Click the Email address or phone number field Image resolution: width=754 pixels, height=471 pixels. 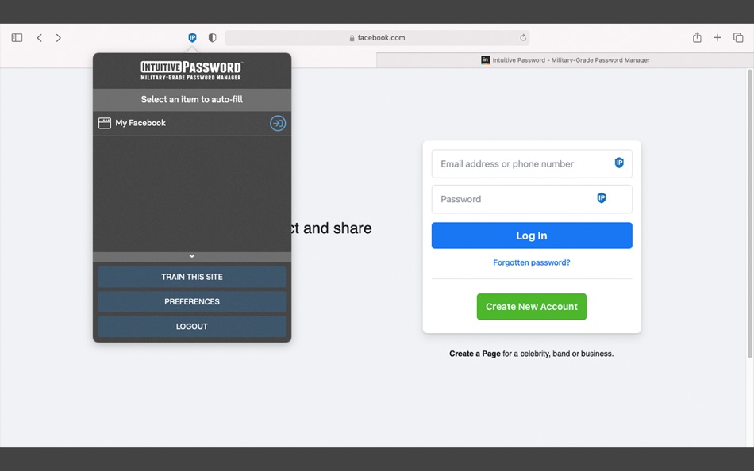coord(532,164)
